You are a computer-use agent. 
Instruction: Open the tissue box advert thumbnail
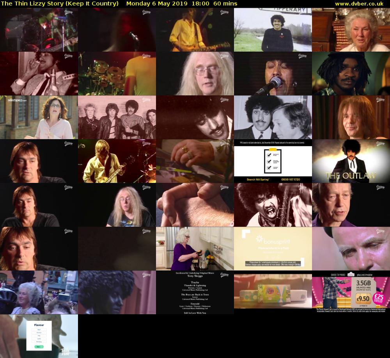tap(273, 292)
